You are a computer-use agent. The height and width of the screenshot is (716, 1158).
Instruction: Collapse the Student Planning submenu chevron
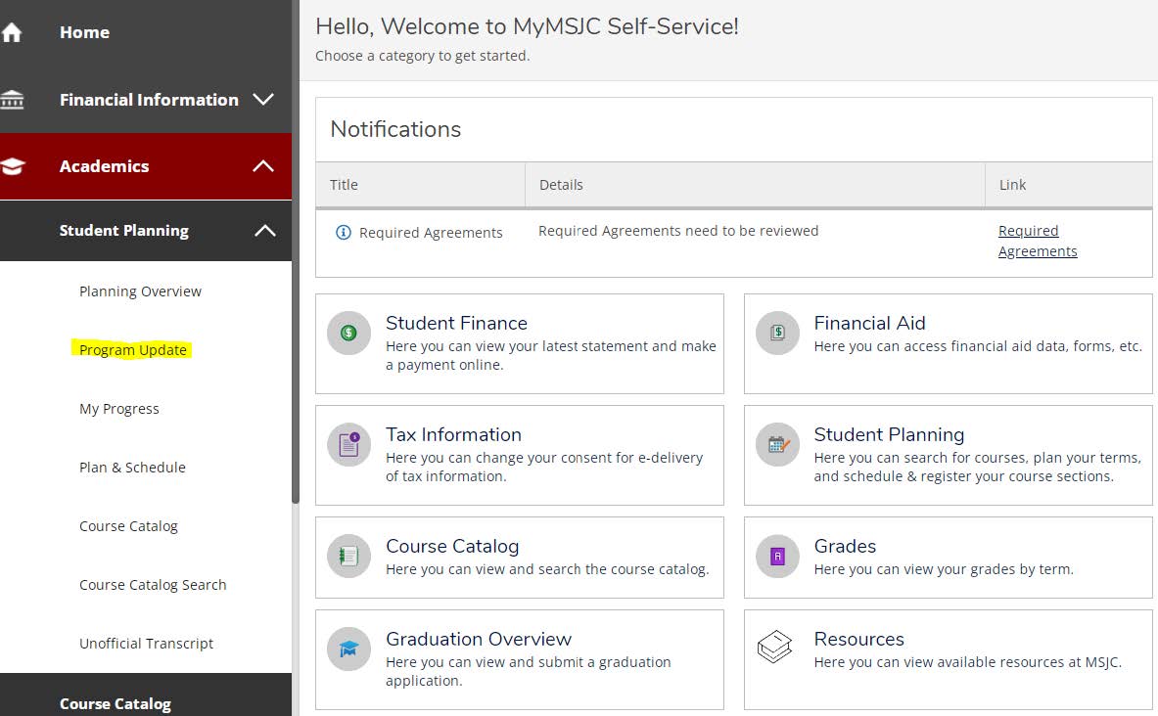pos(264,231)
